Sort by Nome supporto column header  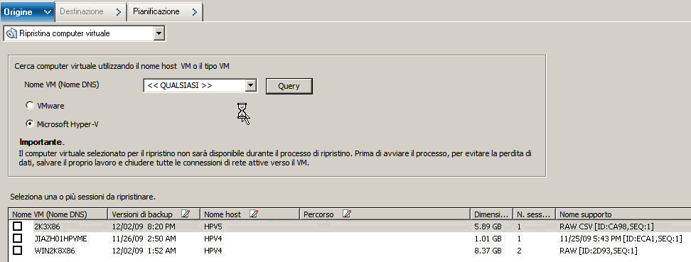pyautogui.click(x=623, y=214)
